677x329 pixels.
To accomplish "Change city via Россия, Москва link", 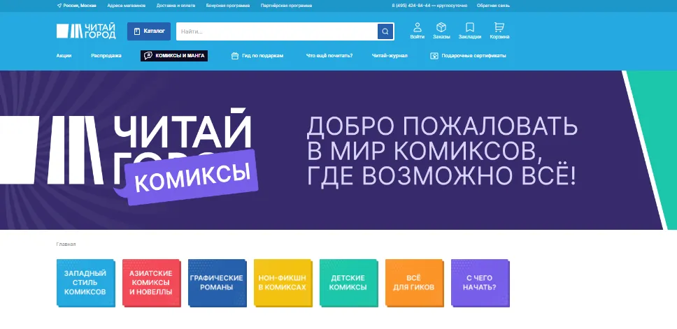I will tap(80, 6).
